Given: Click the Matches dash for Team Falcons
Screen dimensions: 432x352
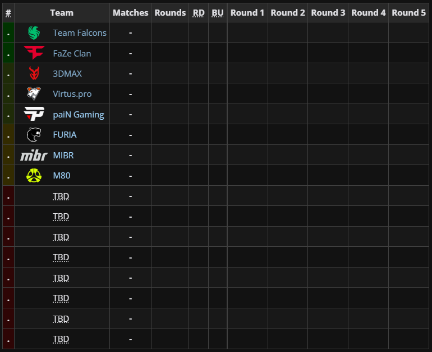Looking at the screenshot, I should pyautogui.click(x=130, y=32).
